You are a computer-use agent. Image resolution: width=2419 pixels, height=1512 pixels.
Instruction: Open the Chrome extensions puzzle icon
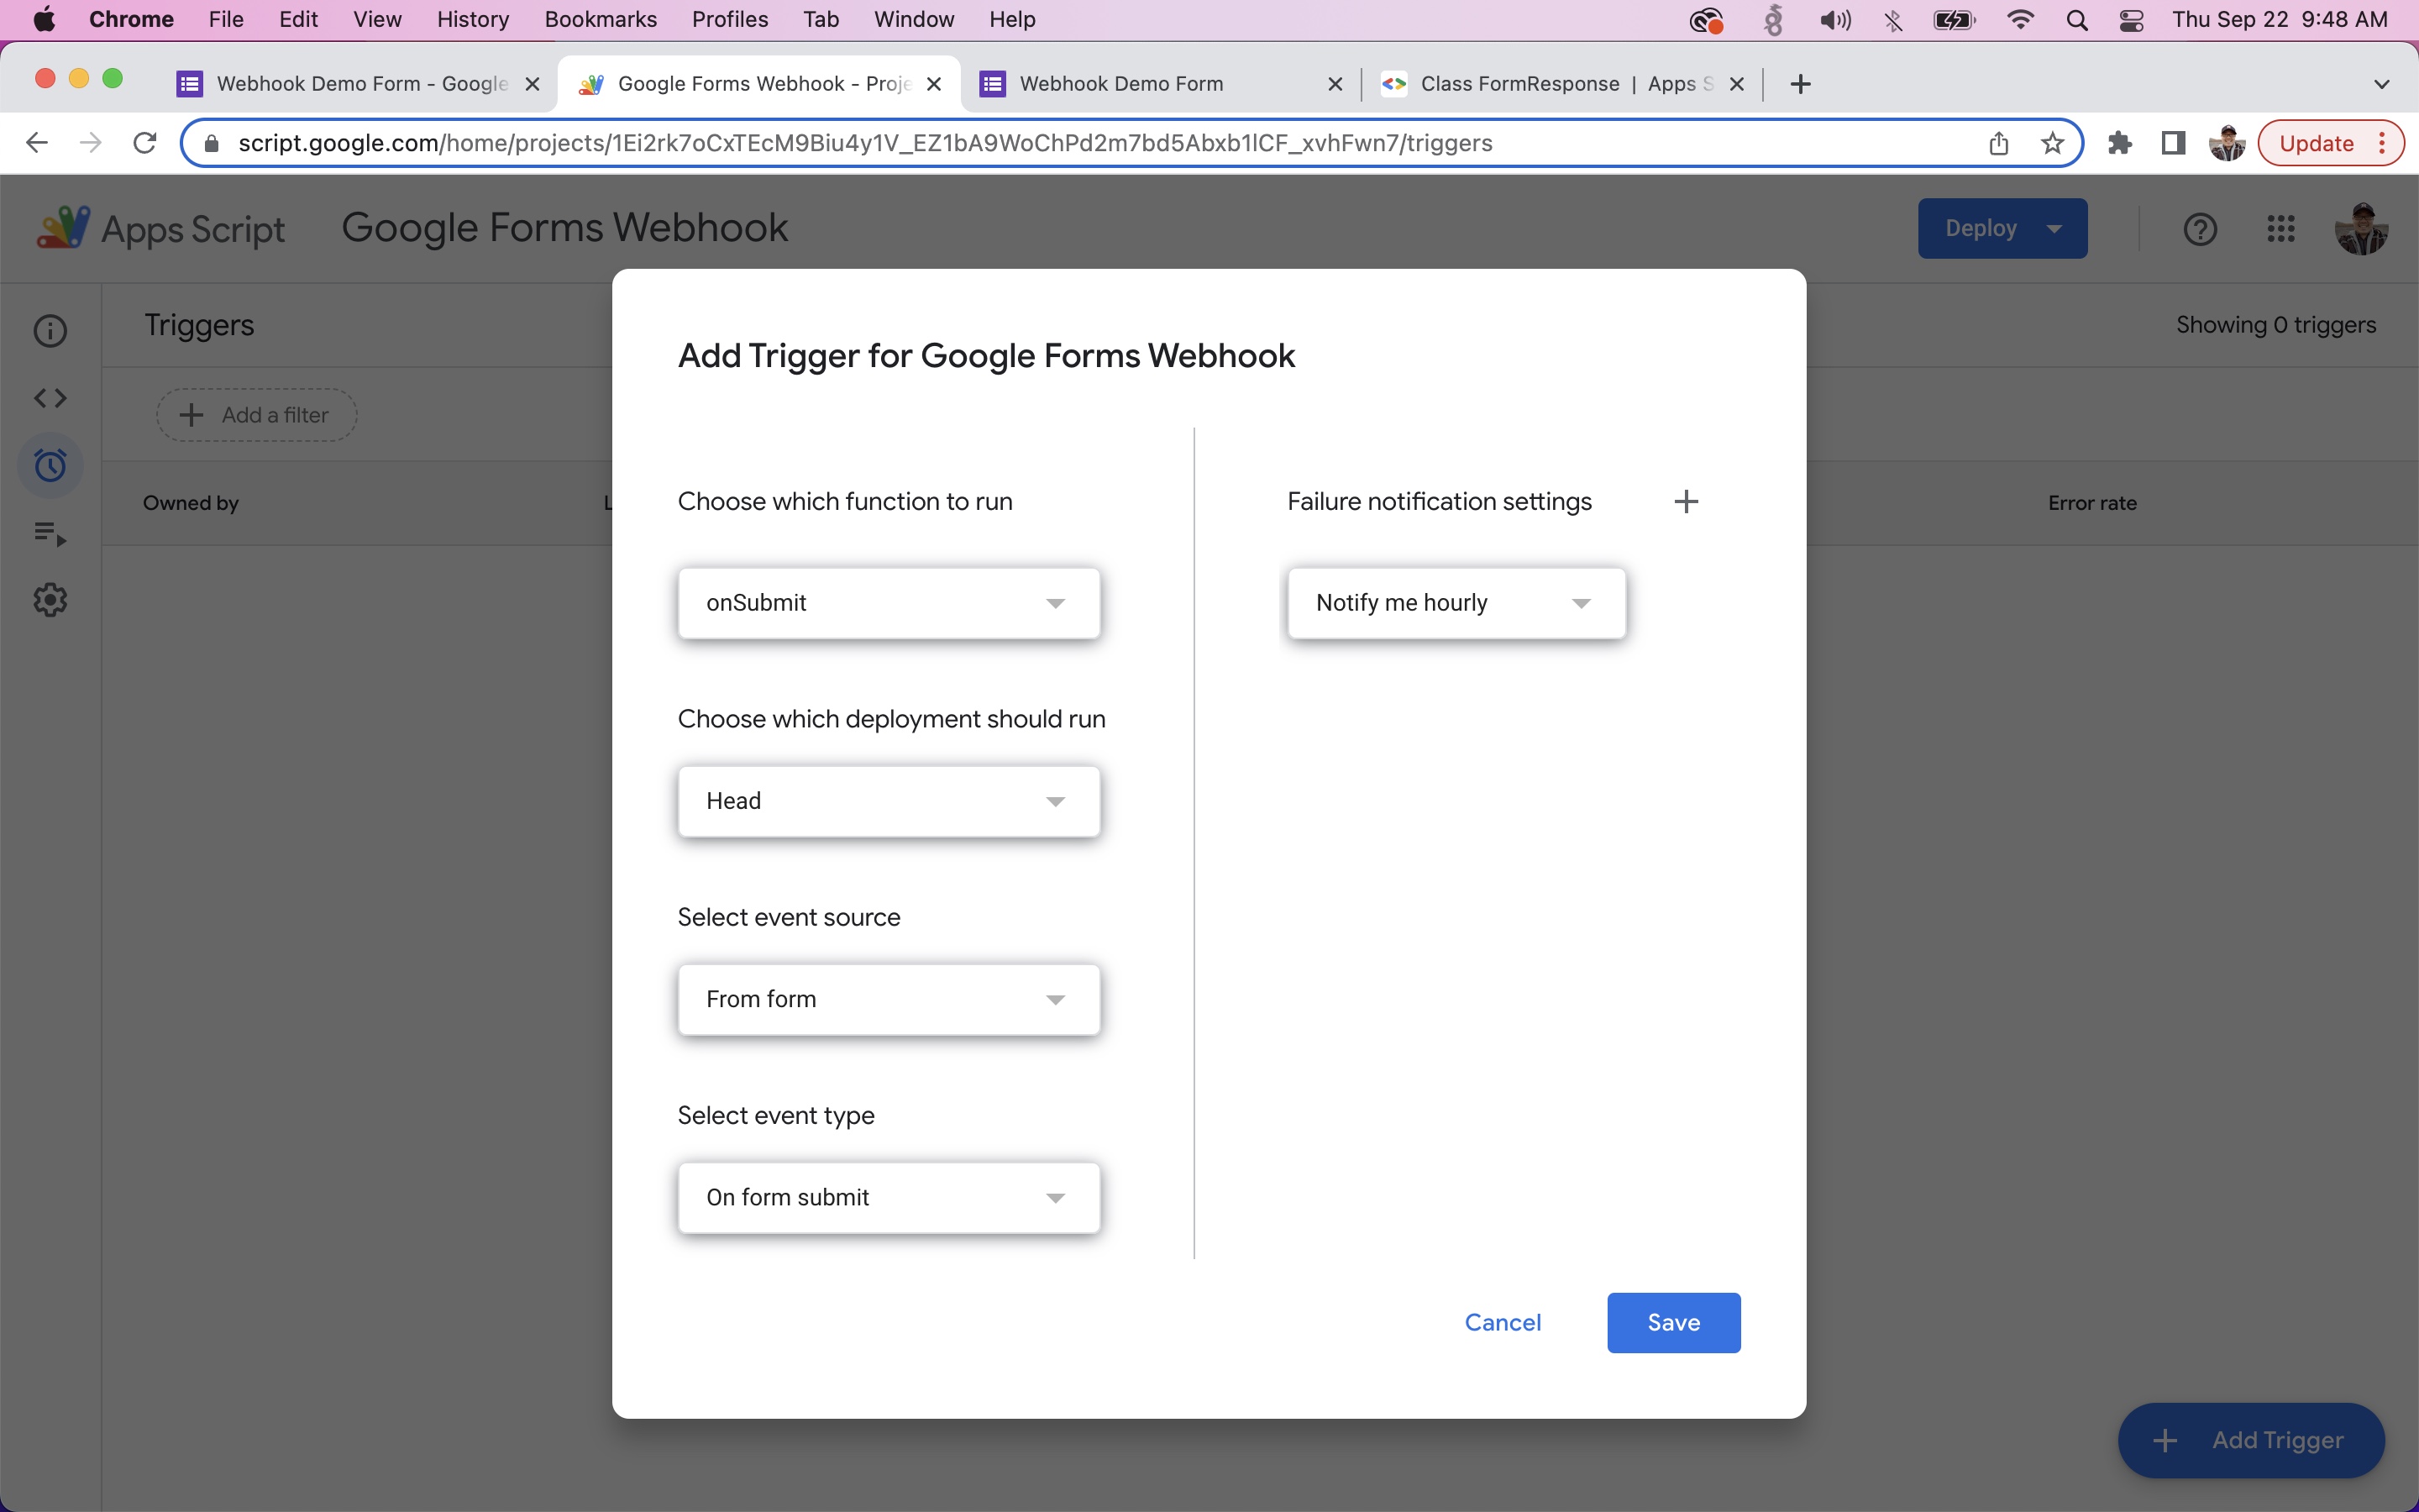2119,143
